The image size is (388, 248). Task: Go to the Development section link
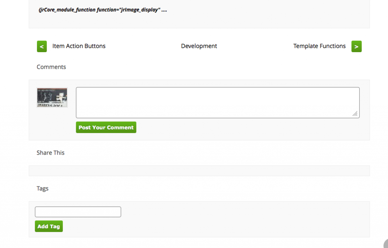(199, 46)
